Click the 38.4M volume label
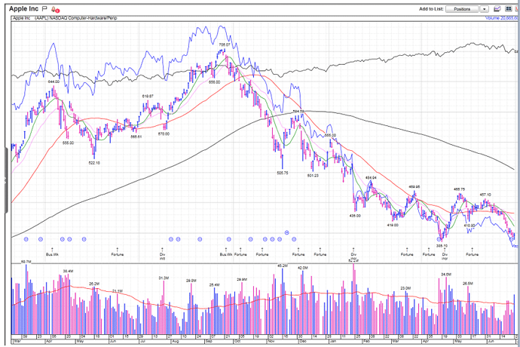The width and height of the screenshot is (520, 347). pyautogui.click(x=68, y=272)
